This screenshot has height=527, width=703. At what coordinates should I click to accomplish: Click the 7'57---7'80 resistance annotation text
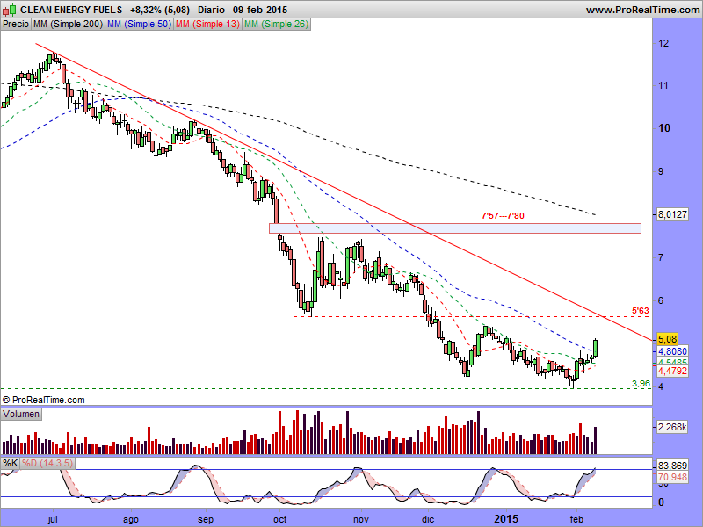(503, 216)
